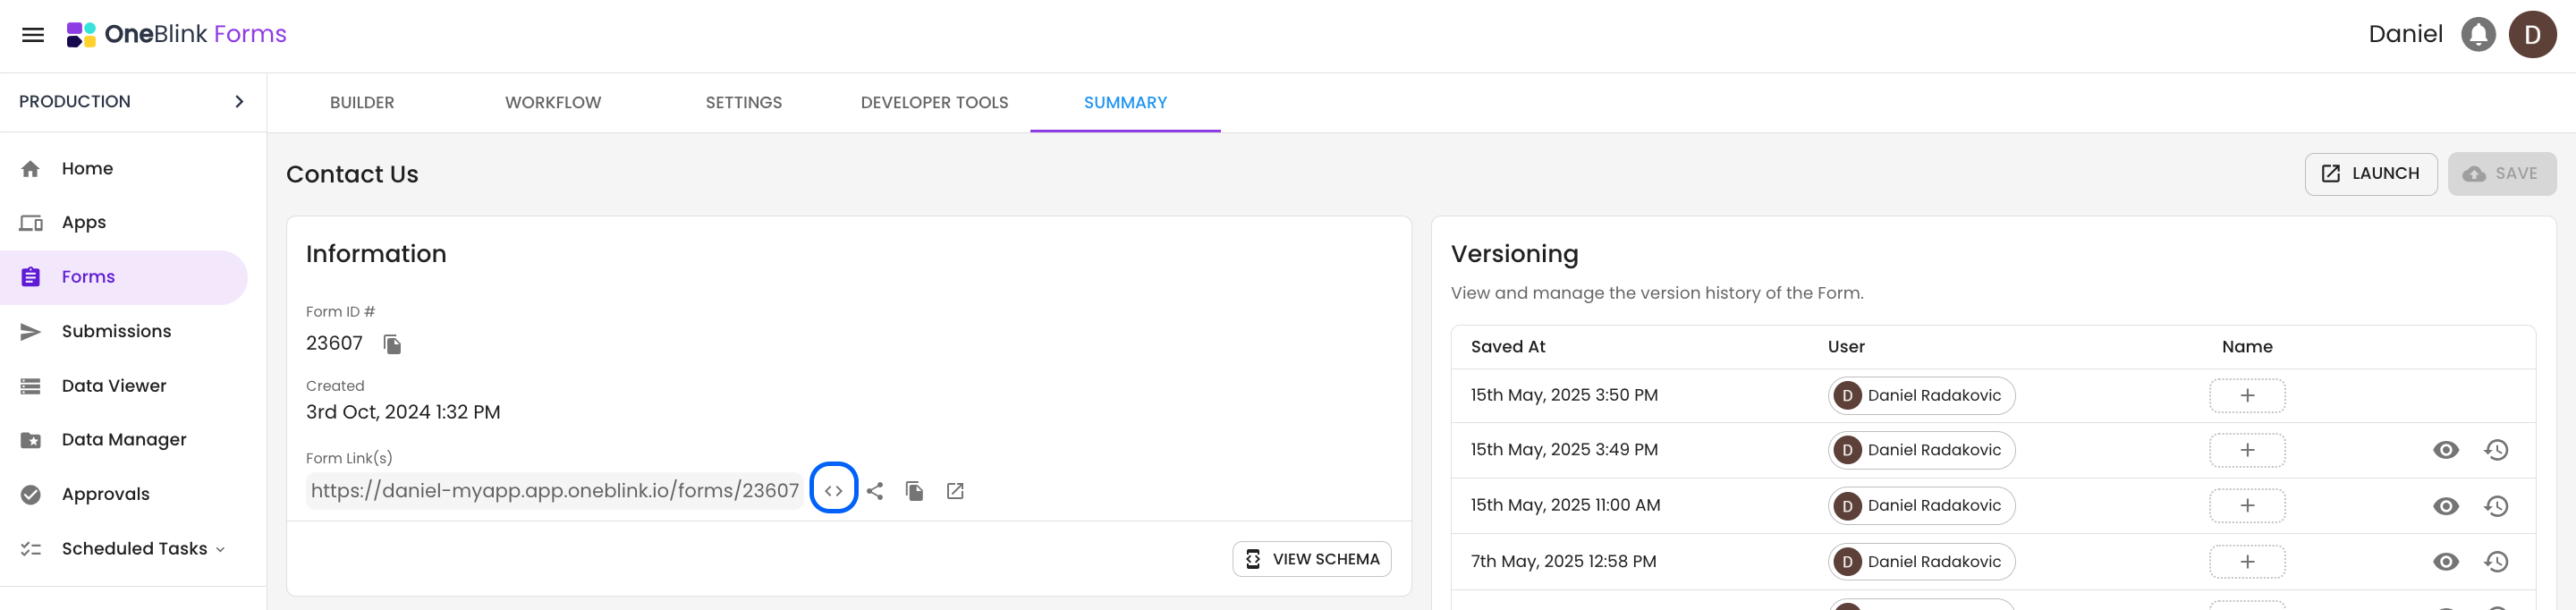Click the Submissions send icon
The image size is (2576, 610).
tap(31, 332)
